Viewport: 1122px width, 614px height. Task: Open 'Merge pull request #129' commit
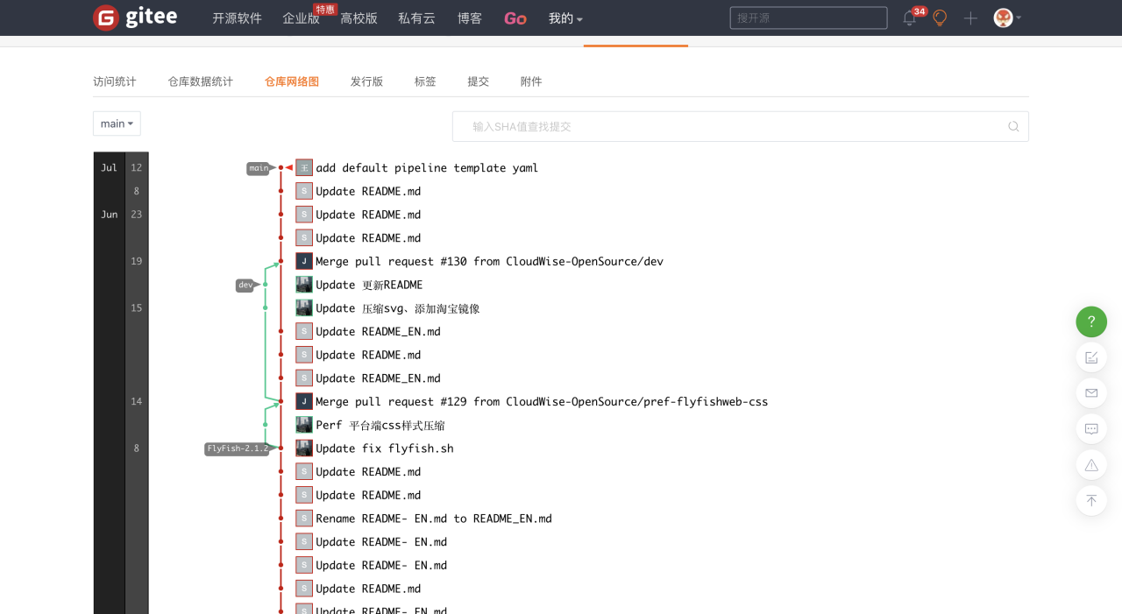click(x=542, y=401)
